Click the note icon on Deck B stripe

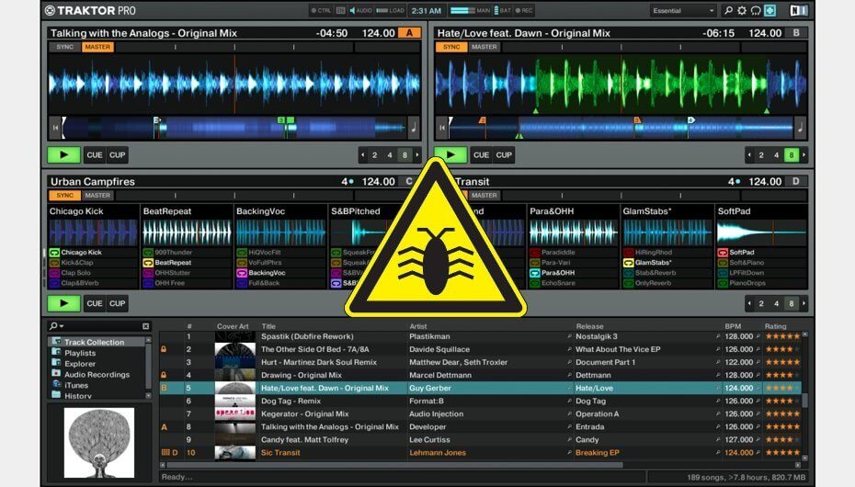coord(800,128)
